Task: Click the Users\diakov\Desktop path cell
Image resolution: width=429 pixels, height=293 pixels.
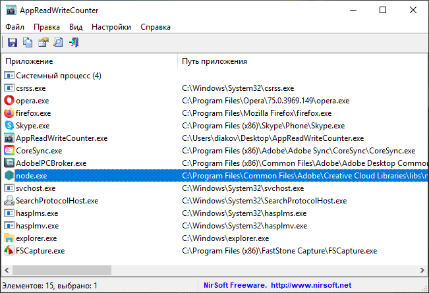Action: 273,138
